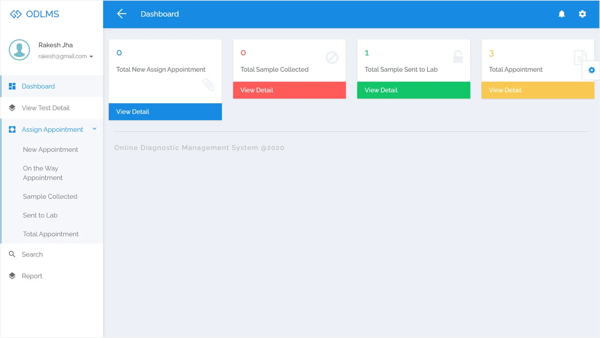Screen dimensions: 600x338
Task: Click the yellow count 3 on Total Appointment card
Action: pos(491,53)
